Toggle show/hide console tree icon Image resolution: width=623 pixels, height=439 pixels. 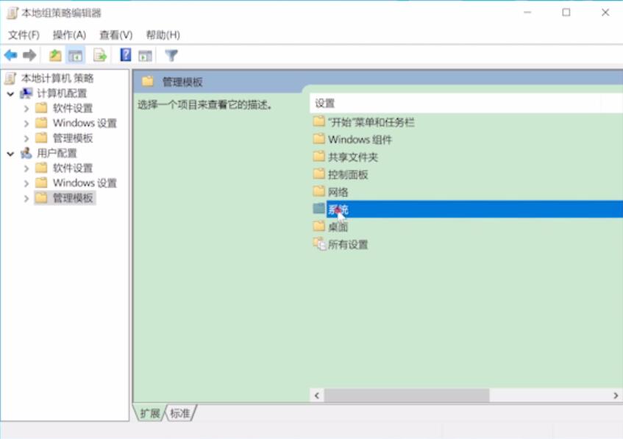[76, 55]
